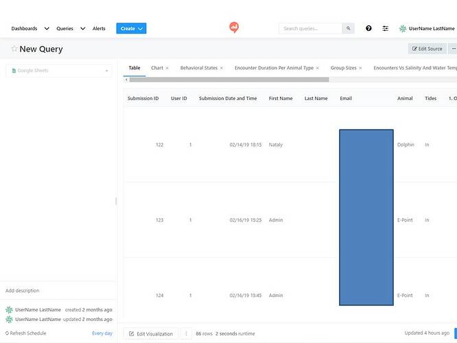This screenshot has width=457, height=343.
Task: Open the UserName LastName account menu
Action: [427, 29]
